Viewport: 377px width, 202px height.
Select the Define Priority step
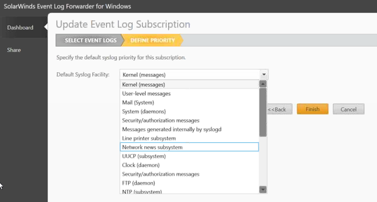point(152,40)
